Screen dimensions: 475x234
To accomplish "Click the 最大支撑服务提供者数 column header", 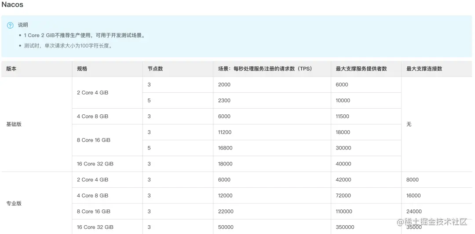I will pyautogui.click(x=362, y=69).
